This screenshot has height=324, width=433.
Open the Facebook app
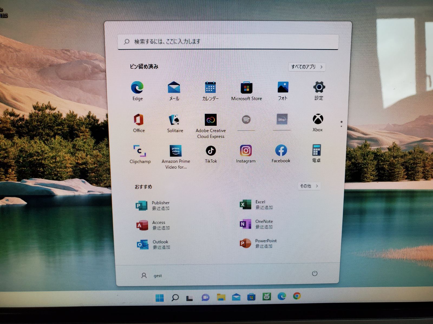tap(281, 154)
